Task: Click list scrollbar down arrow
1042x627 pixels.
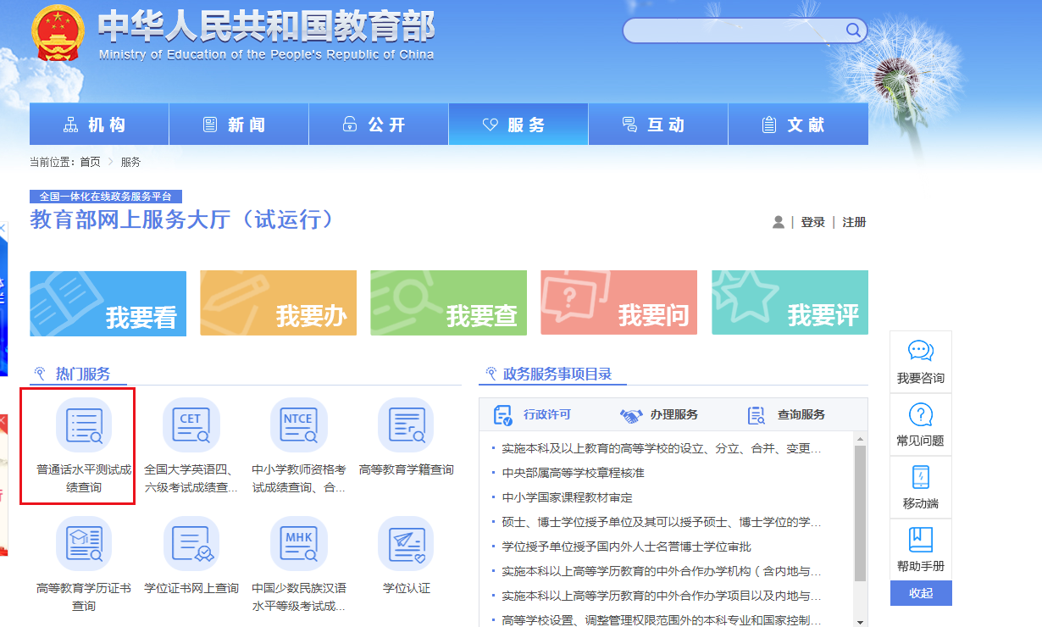Action: [861, 622]
